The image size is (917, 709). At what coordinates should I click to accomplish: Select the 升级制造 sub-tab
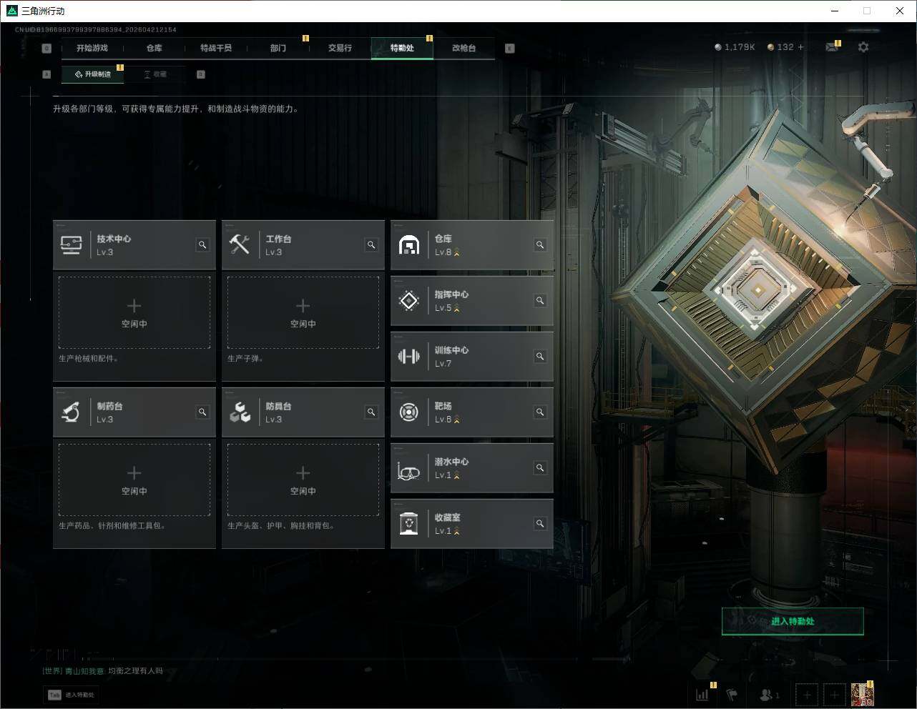93,74
